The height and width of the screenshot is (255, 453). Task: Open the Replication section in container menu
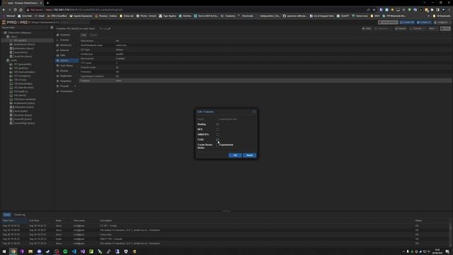[66, 76]
